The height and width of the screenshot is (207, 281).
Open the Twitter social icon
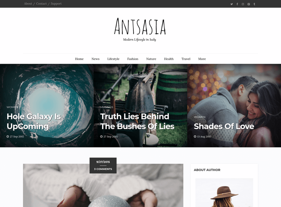[x=231, y=4]
